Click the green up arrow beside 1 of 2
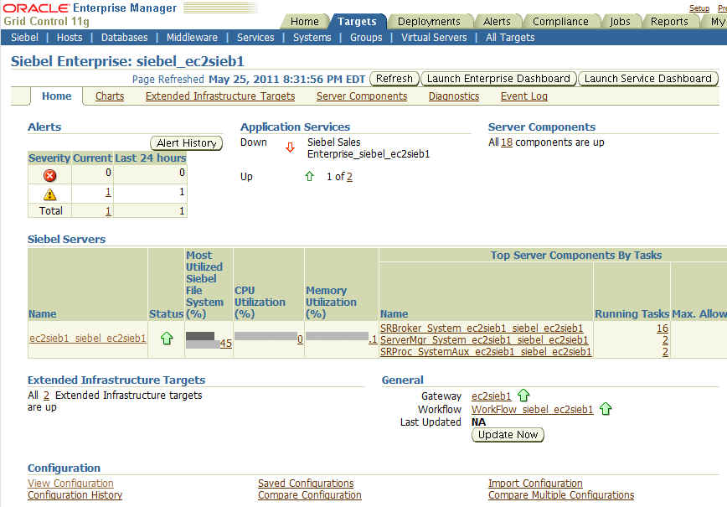Viewport: 727px width, 507px height. pyautogui.click(x=309, y=176)
